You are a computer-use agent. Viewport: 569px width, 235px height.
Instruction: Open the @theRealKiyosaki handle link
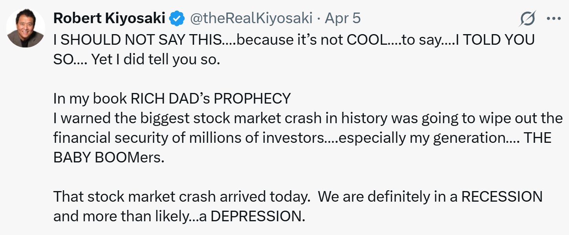point(251,18)
